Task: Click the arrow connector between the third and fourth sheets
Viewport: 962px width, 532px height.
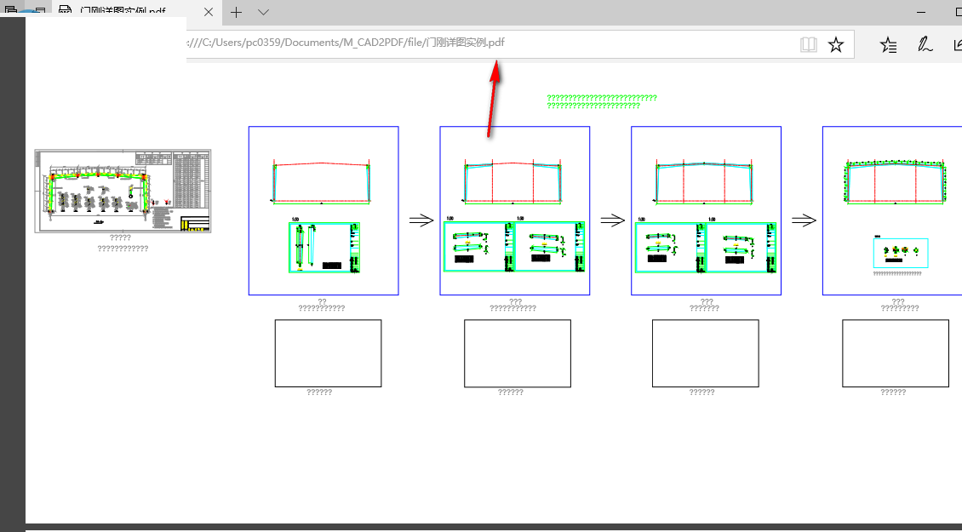Action: 803,219
